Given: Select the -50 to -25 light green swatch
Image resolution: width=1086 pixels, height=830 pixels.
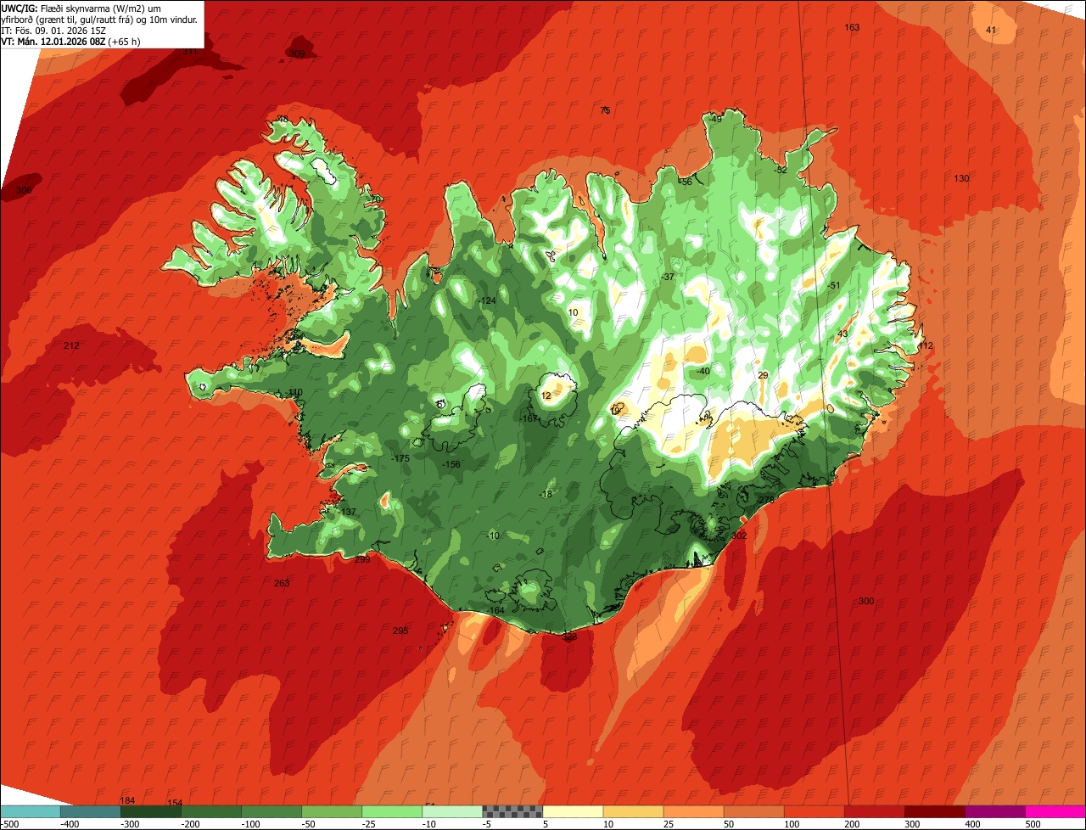Looking at the screenshot, I should tap(331, 810).
